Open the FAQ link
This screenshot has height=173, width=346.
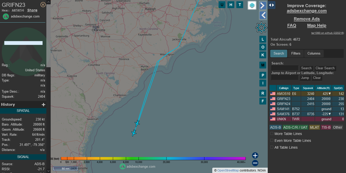(x=292, y=26)
